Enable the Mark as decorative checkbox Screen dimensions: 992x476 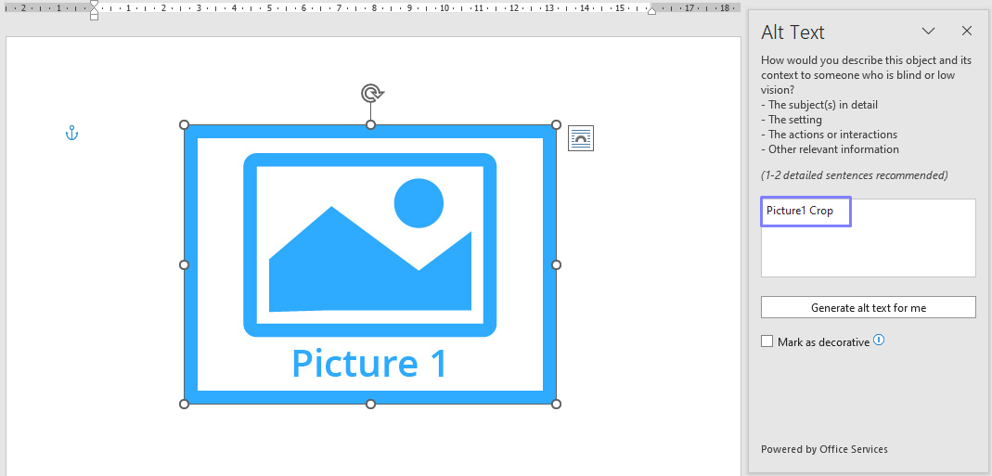coord(767,341)
